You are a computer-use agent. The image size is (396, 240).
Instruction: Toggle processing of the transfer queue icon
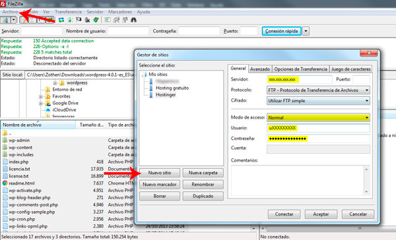(70, 20)
